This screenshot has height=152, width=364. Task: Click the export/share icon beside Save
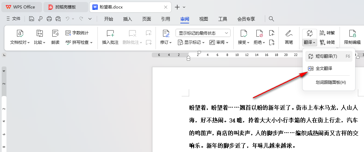pyautogui.click(x=40, y=19)
